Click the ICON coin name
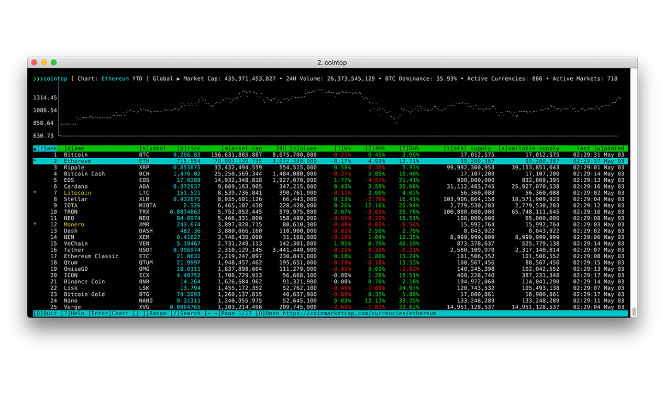The image size is (665, 398). coord(71,275)
